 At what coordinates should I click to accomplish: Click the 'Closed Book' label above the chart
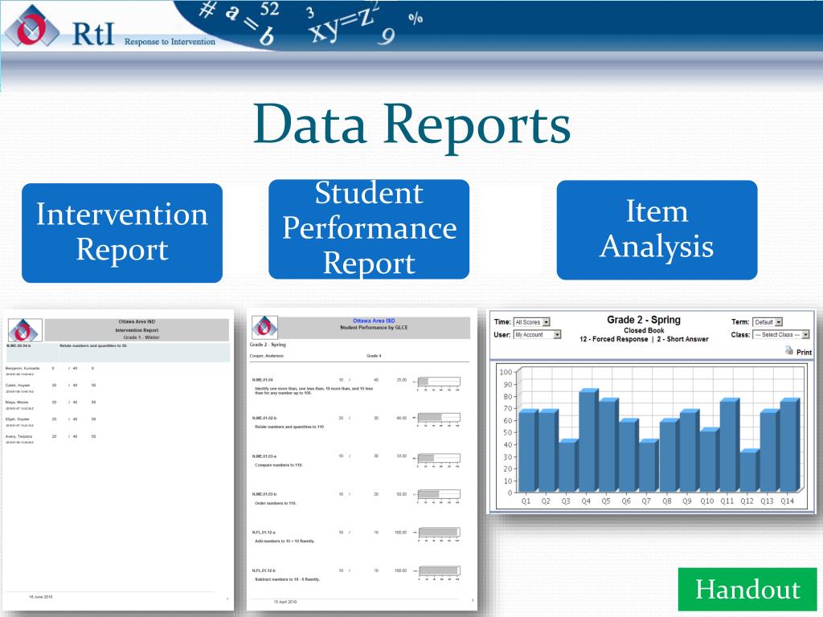pyautogui.click(x=644, y=330)
